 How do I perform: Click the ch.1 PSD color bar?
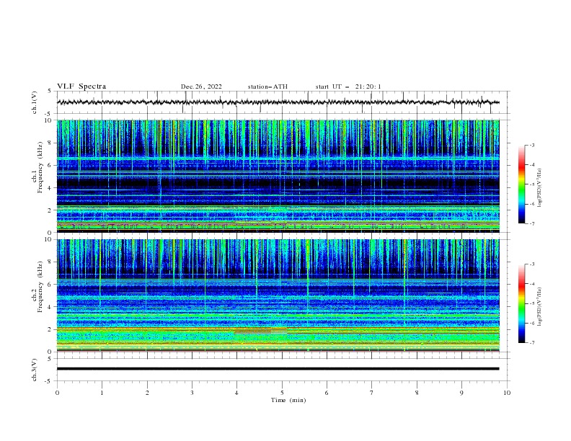522,184
